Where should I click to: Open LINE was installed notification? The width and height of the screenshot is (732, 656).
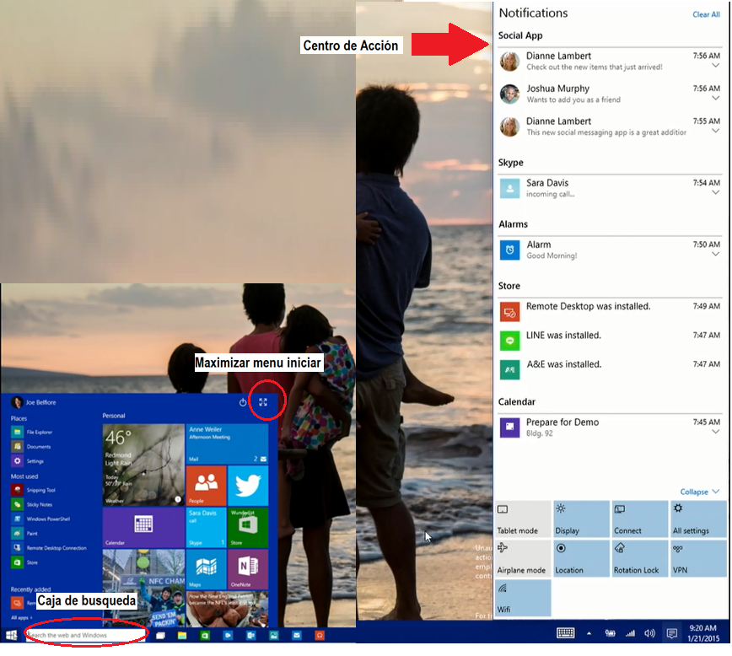(x=609, y=340)
